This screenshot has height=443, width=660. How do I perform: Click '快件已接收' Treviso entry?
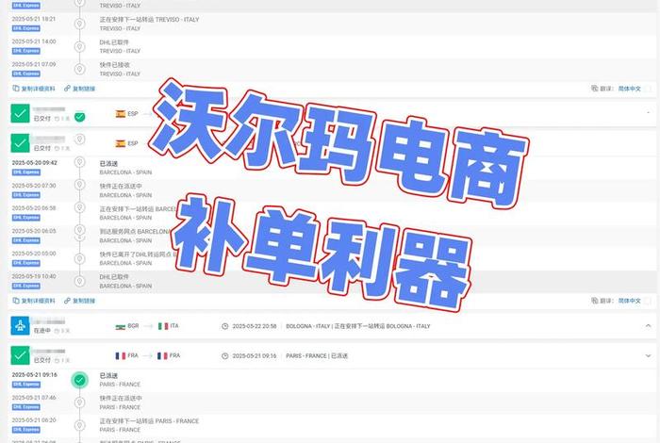pos(114,65)
